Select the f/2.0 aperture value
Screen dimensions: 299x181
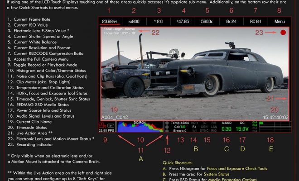[x=159, y=22]
